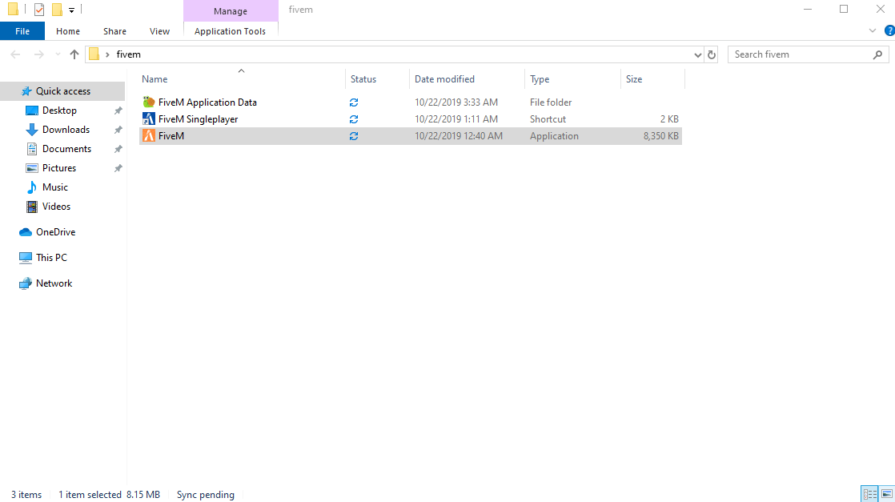The height and width of the screenshot is (502, 895).
Task: Customize Quick Access Toolbar dropdown
Action: pos(71,10)
